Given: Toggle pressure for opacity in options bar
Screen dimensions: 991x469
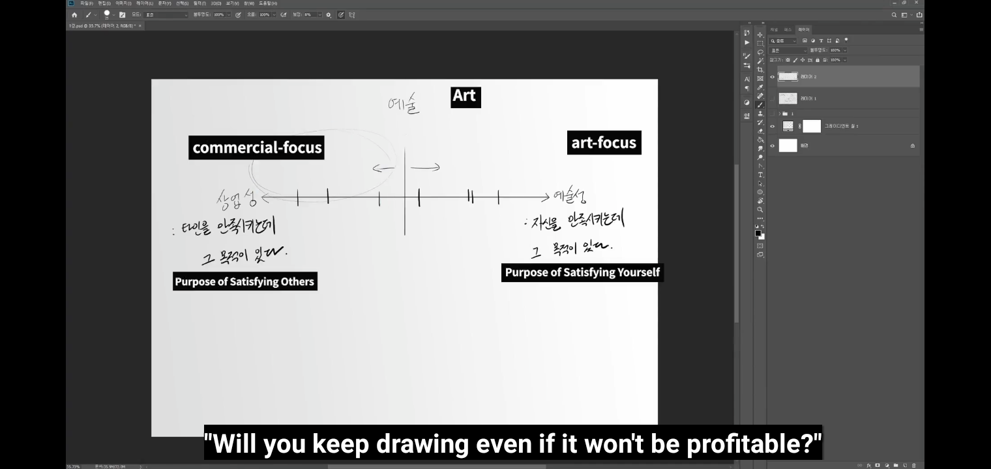Looking at the screenshot, I should 238,14.
